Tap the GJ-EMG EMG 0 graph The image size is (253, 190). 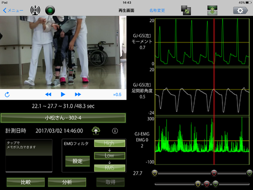point(202,141)
